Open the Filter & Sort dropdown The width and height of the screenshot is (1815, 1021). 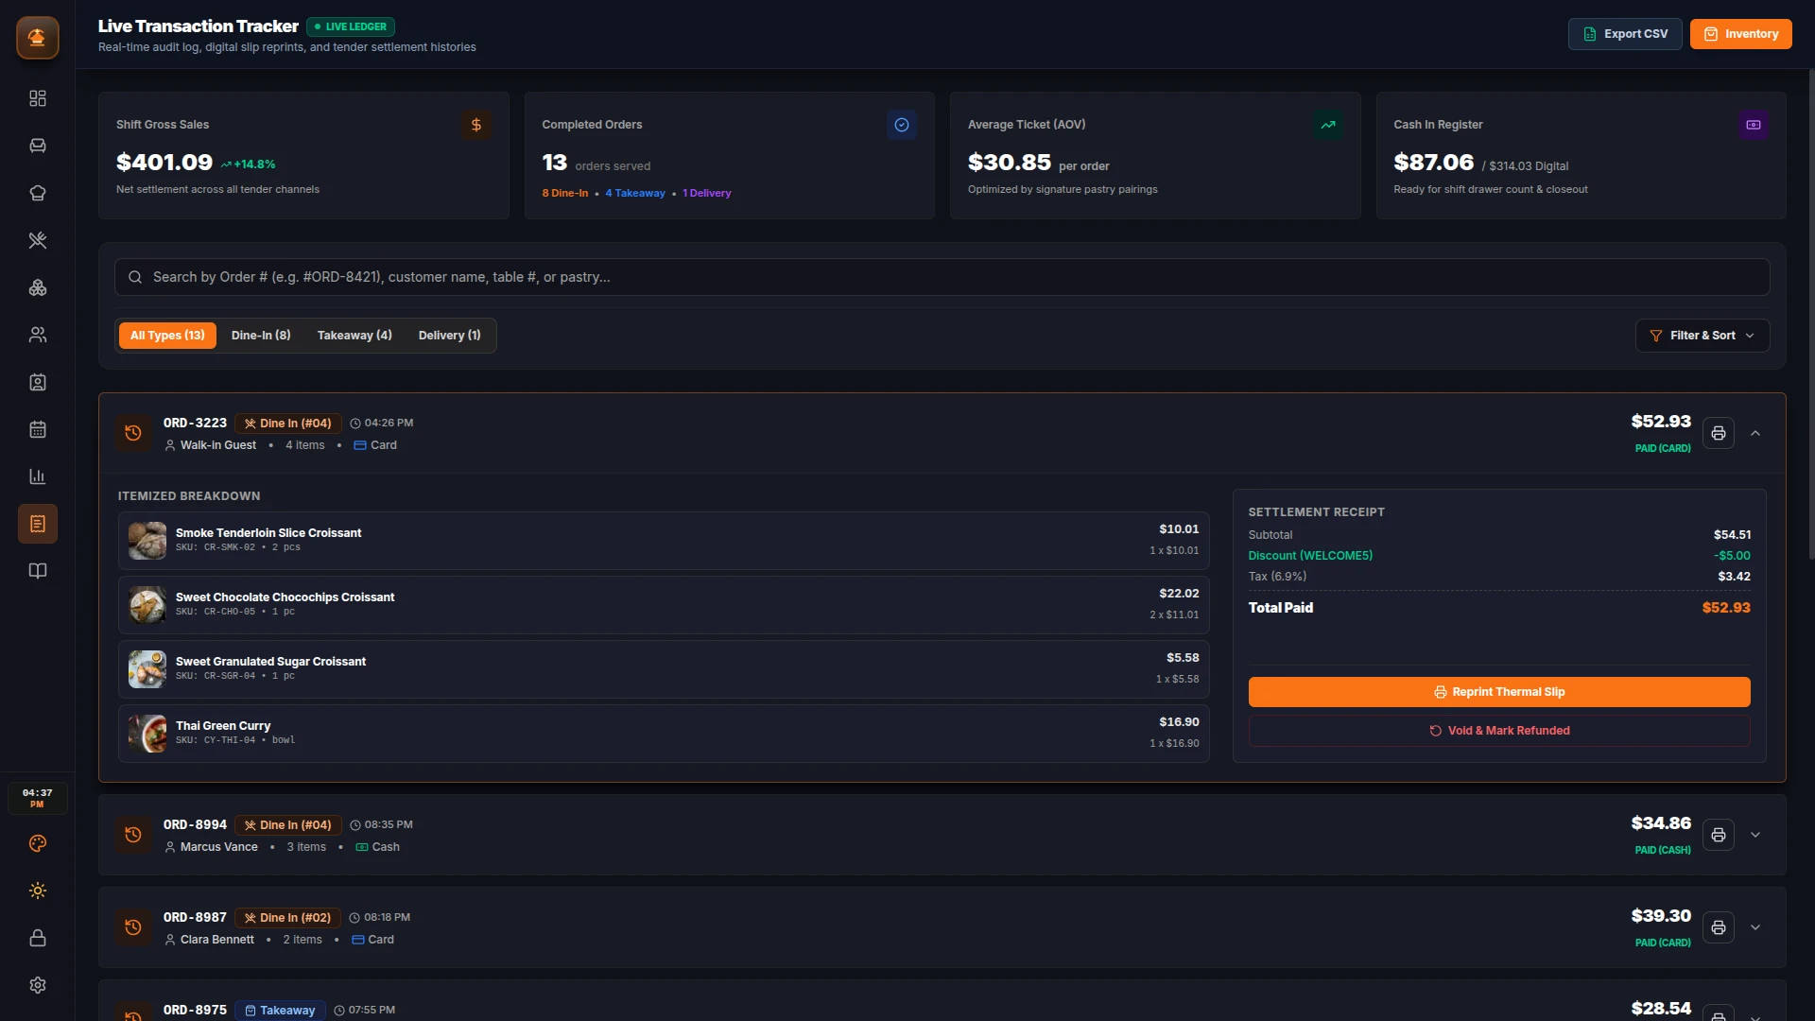click(1703, 336)
